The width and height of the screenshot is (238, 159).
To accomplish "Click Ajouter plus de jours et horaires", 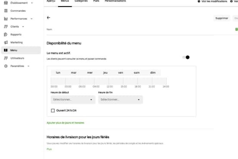I will coord(66,123).
